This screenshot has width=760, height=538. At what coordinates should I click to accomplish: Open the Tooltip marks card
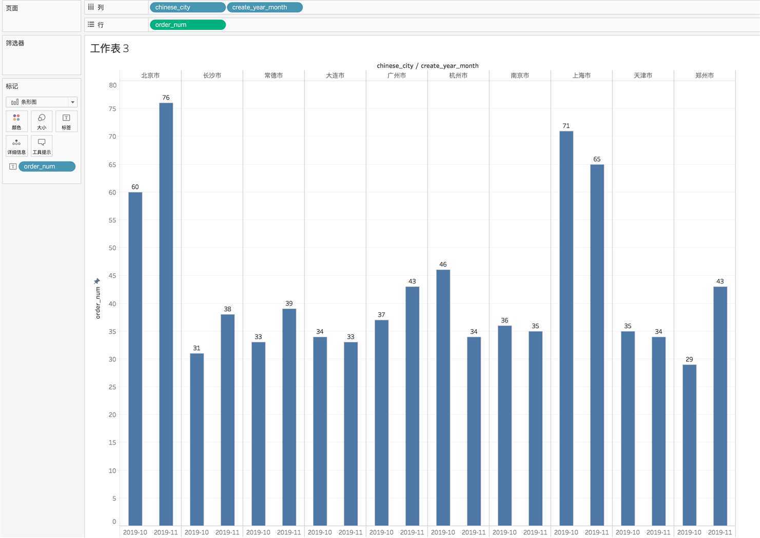pyautogui.click(x=42, y=146)
